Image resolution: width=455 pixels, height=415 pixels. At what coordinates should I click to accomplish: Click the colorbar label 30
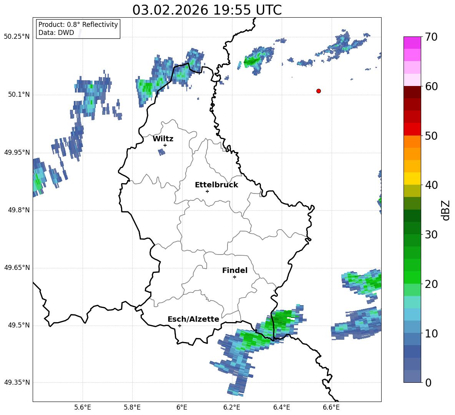[x=431, y=235]
